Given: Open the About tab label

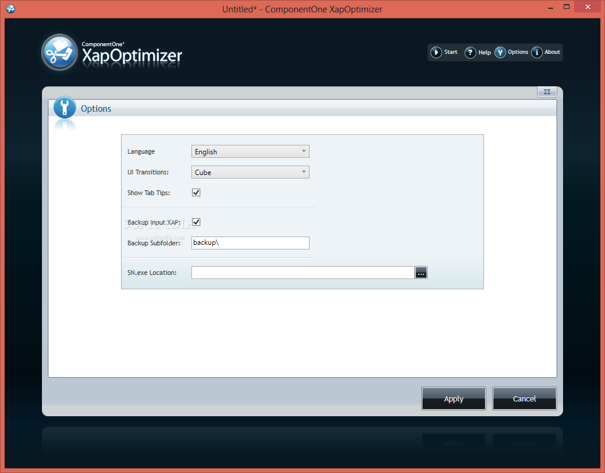Looking at the screenshot, I should [x=552, y=52].
